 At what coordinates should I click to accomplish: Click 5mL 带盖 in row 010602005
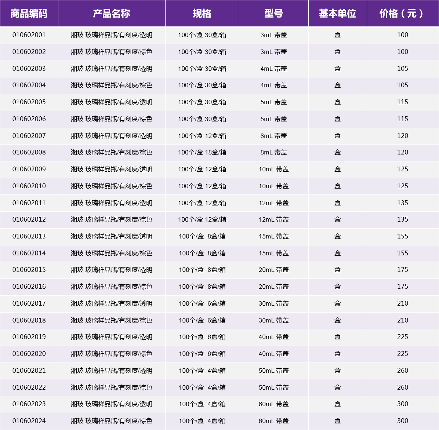click(274, 102)
